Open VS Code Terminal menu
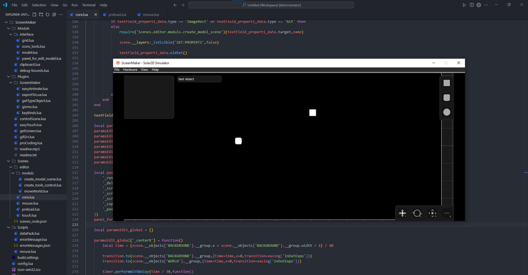 [x=89, y=5]
